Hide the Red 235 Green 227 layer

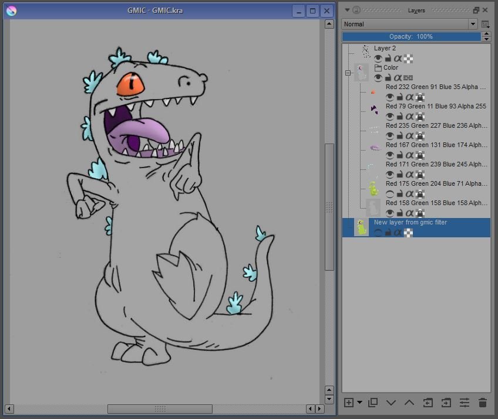(390, 135)
